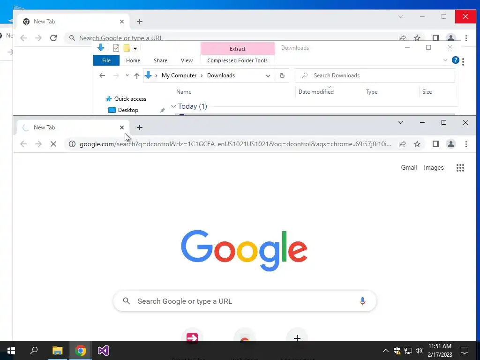Switch to Home ribbon tab in Explorer
Image resolution: width=480 pixels, height=360 pixels.
click(x=133, y=60)
